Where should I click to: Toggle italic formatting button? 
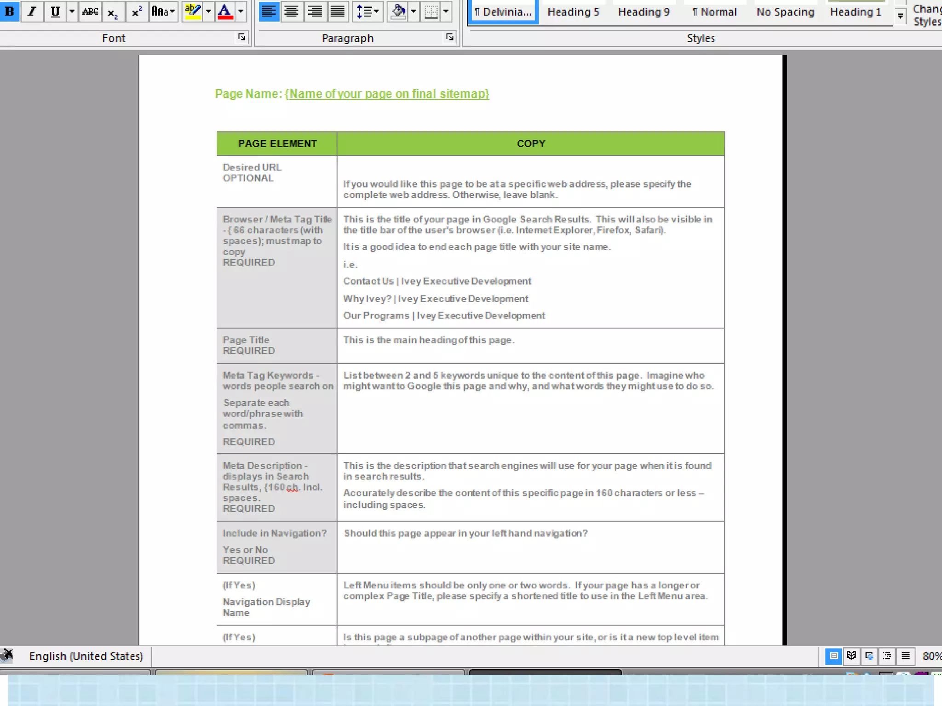pos(32,11)
